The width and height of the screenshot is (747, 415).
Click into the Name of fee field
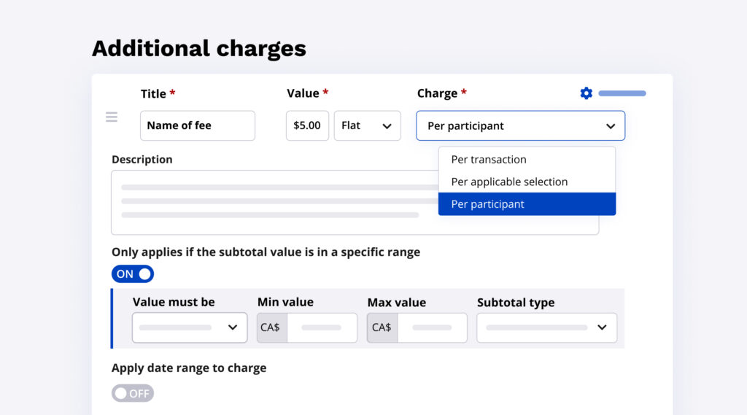[x=197, y=125]
